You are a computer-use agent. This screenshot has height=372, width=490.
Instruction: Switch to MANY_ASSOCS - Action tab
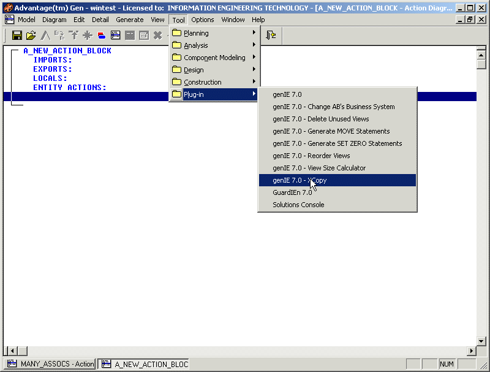coord(50,363)
